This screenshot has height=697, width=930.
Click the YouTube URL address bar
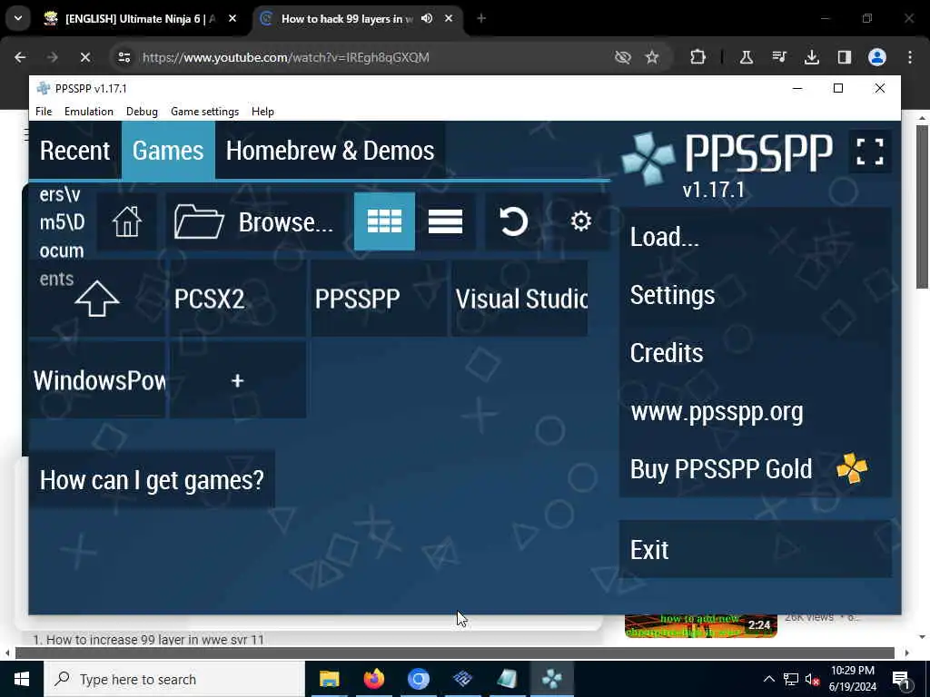285,57
